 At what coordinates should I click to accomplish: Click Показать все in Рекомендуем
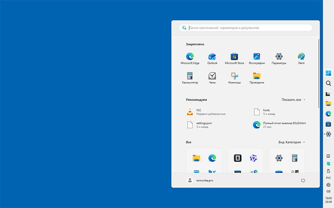[293, 99]
